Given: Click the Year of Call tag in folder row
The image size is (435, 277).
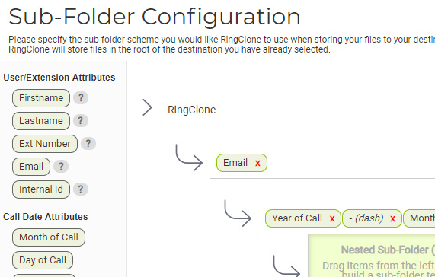Looking at the screenshot, I should click(297, 218).
